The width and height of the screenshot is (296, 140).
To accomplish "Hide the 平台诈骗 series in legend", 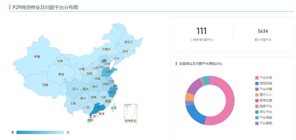I will click(264, 89).
